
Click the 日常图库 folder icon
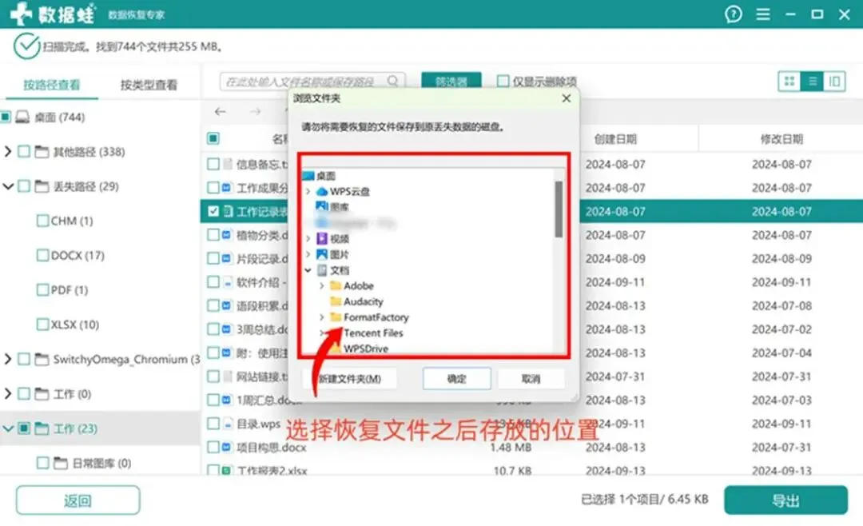click(x=61, y=463)
